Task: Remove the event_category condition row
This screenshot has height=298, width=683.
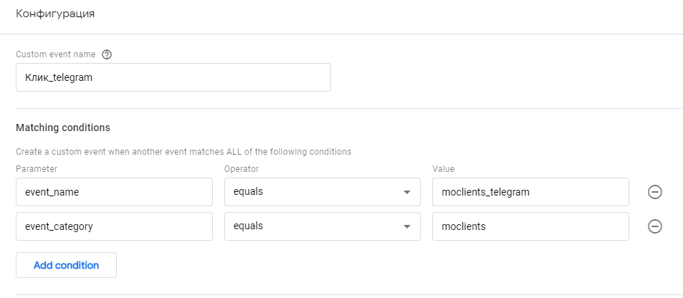Action: (x=654, y=226)
